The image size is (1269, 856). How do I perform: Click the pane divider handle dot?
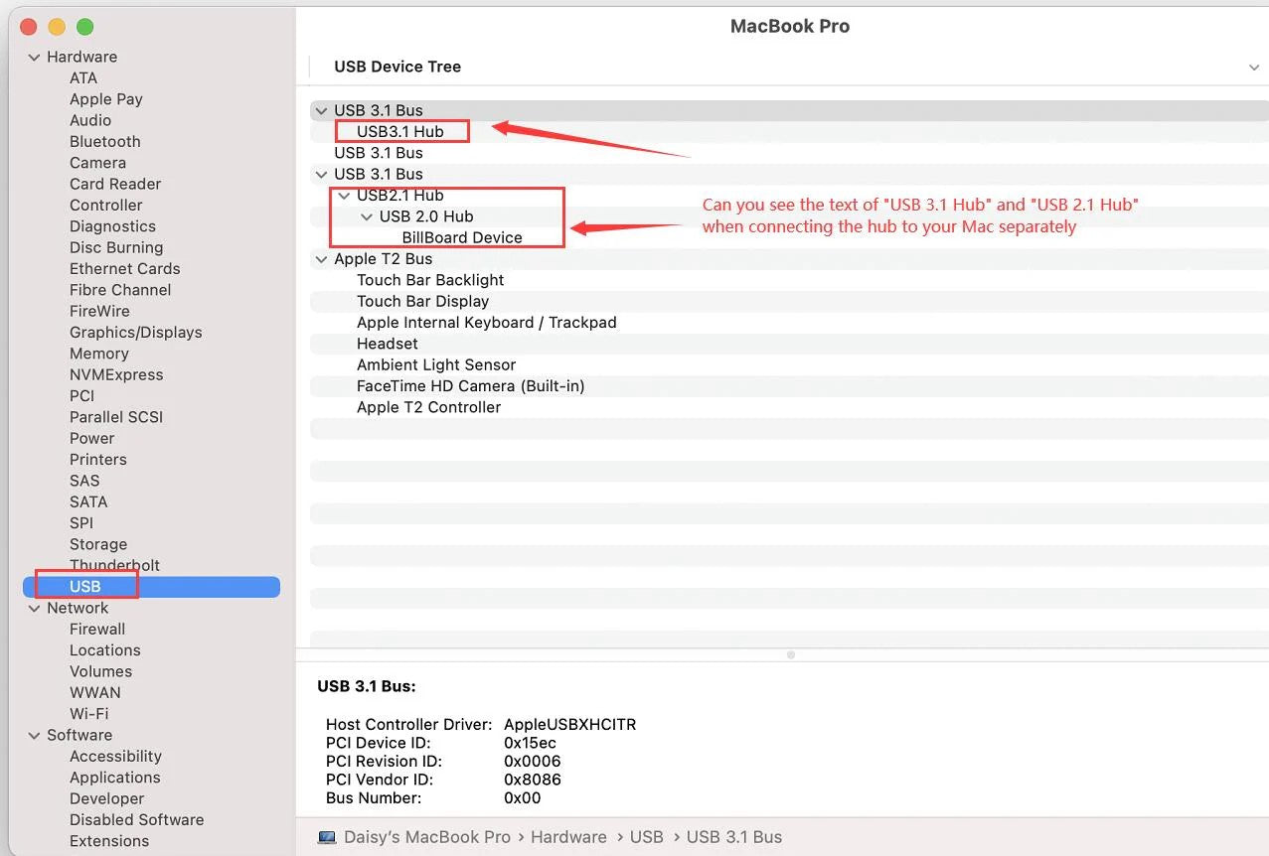tap(791, 654)
